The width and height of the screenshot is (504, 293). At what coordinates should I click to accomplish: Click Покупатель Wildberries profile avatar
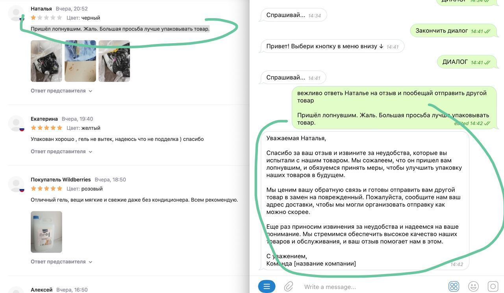[17, 184]
